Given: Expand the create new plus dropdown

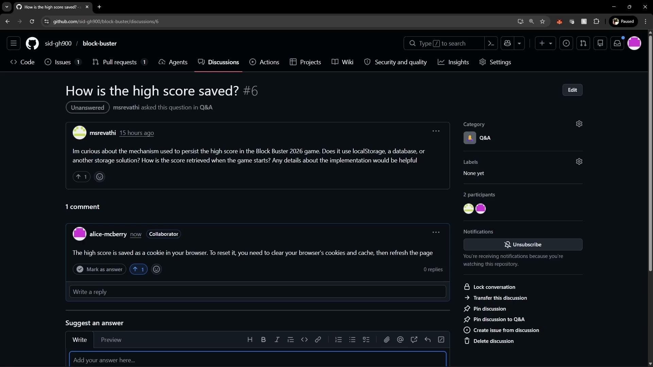Looking at the screenshot, I should point(546,43).
